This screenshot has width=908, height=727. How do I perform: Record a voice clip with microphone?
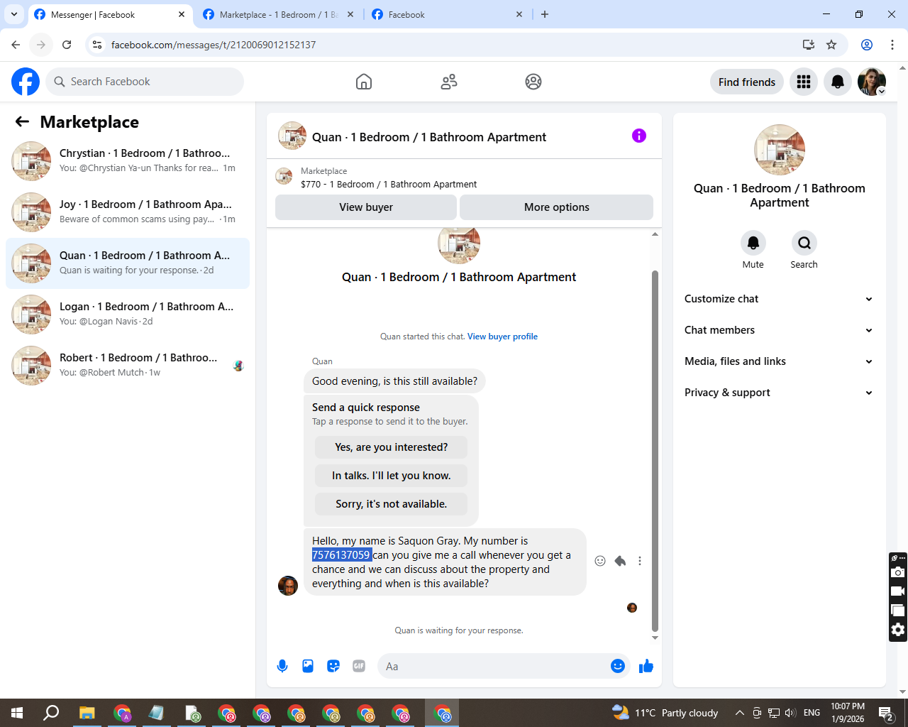click(282, 666)
